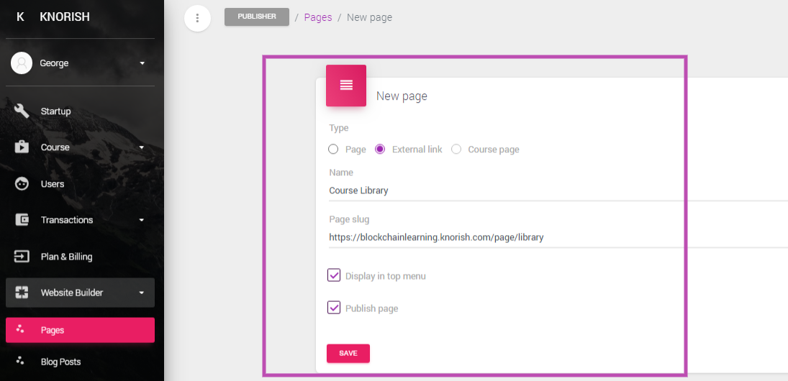Click the SAVE button

[x=348, y=354]
